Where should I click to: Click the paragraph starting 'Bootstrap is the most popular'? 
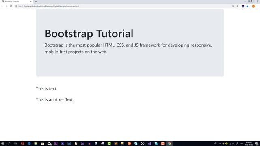[128, 48]
